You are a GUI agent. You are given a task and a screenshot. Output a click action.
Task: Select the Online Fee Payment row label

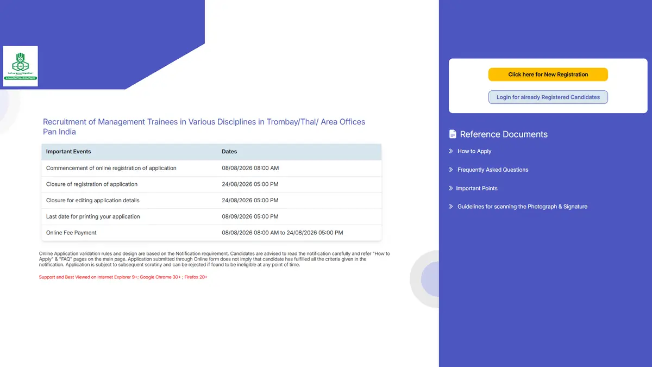pos(71,233)
